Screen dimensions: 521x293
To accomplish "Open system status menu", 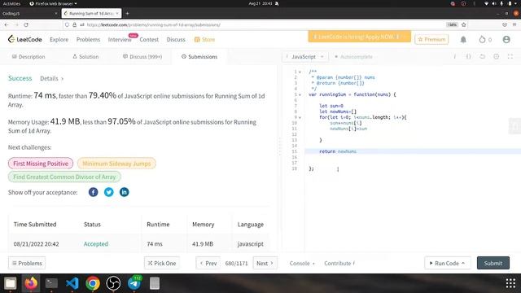I will (x=501, y=3).
